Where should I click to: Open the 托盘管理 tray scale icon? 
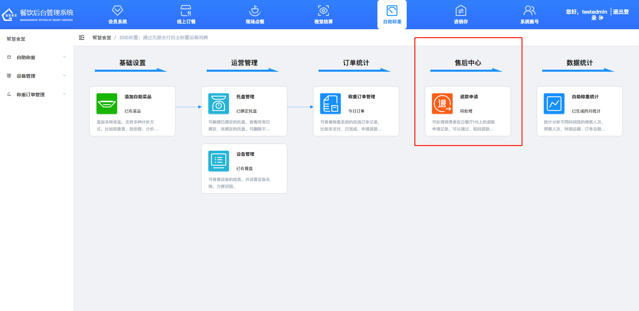tap(218, 104)
